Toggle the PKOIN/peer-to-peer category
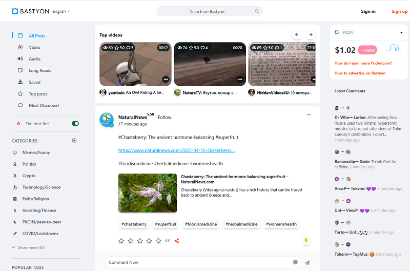Image resolution: width=410 pixels, height=271 pixels. tap(42, 222)
